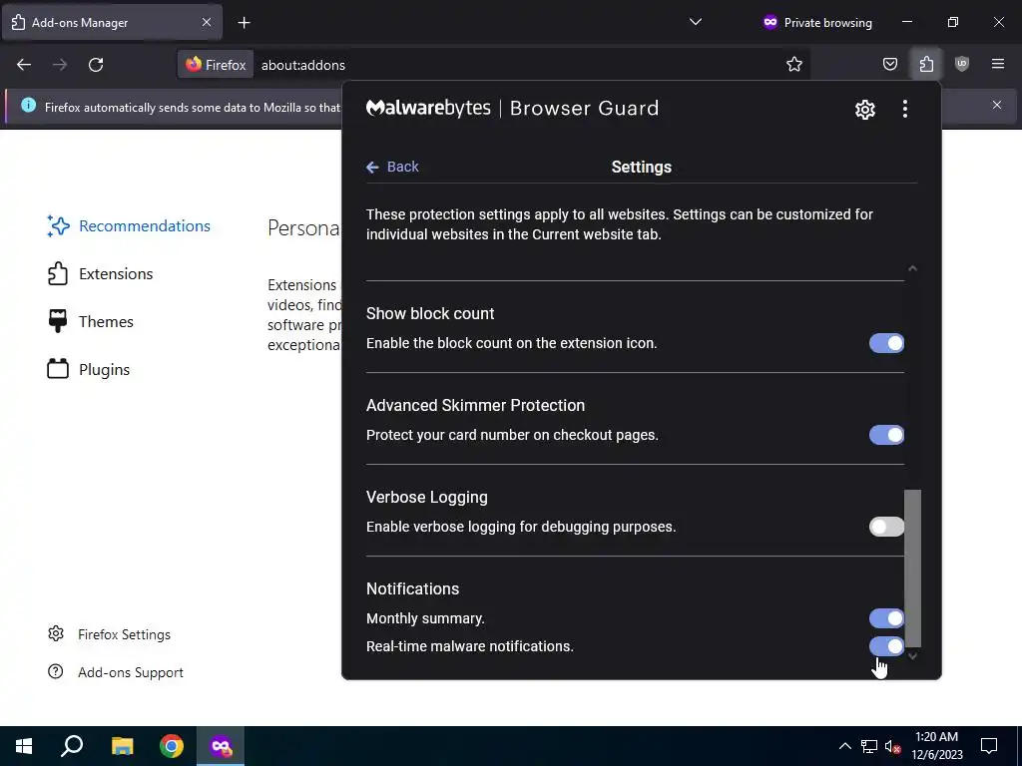Click the info icon on notification bar
Viewport: 1022px width, 766px height.
pos(28,105)
